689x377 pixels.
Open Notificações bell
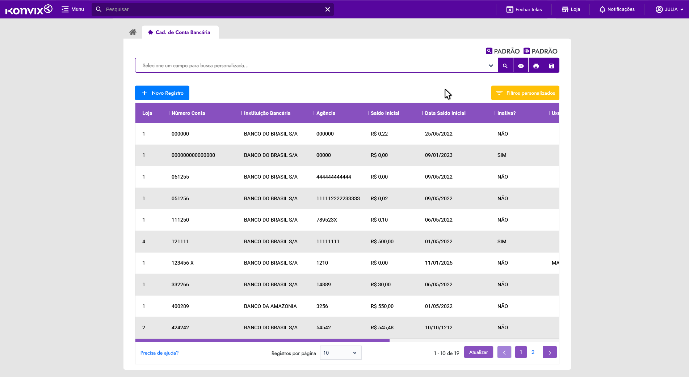coord(617,9)
